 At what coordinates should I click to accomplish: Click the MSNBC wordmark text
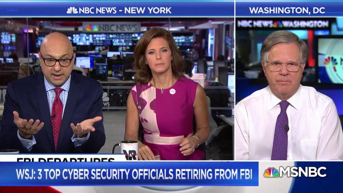pos(303,172)
